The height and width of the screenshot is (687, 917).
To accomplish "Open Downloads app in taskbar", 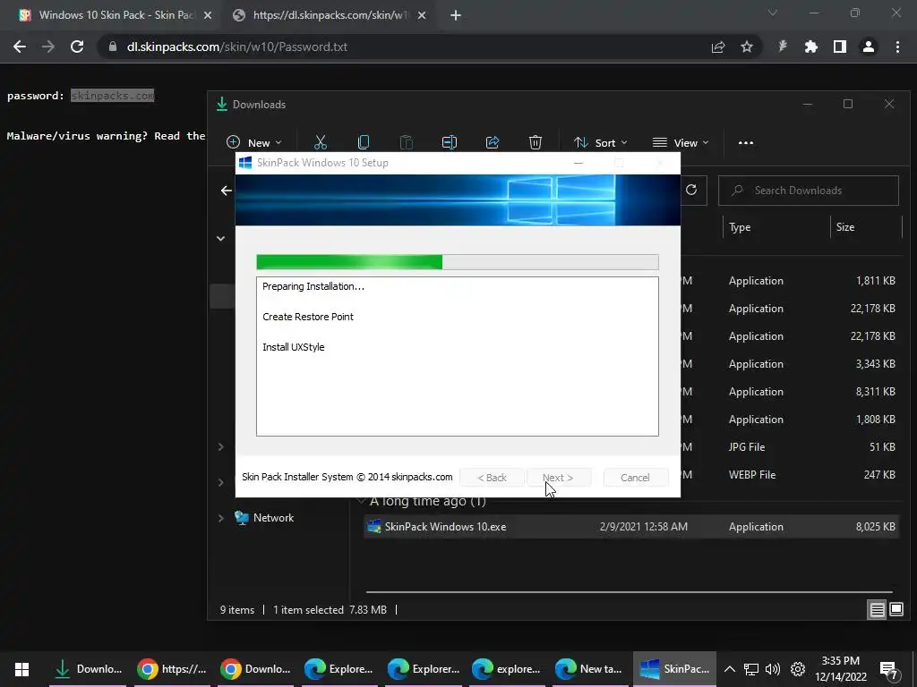I will pos(88,669).
